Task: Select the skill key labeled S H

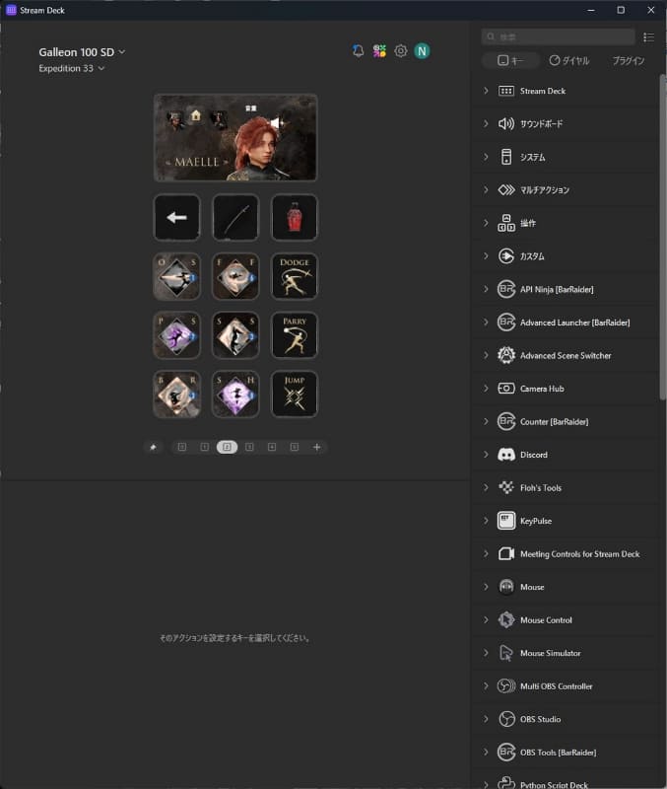Action: pyautogui.click(x=235, y=394)
